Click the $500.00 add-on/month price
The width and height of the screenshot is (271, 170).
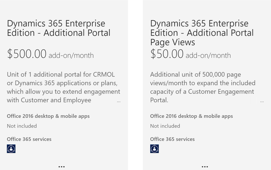click(x=50, y=54)
